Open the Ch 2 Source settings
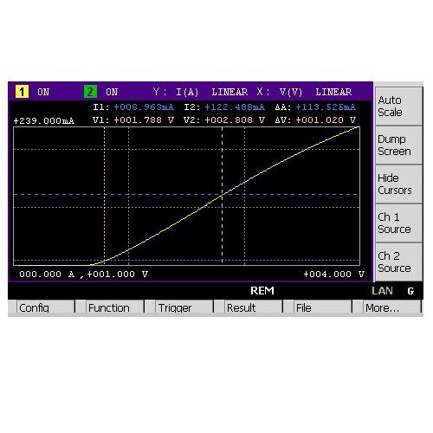Viewport: 433px width, 433px height. (x=398, y=262)
